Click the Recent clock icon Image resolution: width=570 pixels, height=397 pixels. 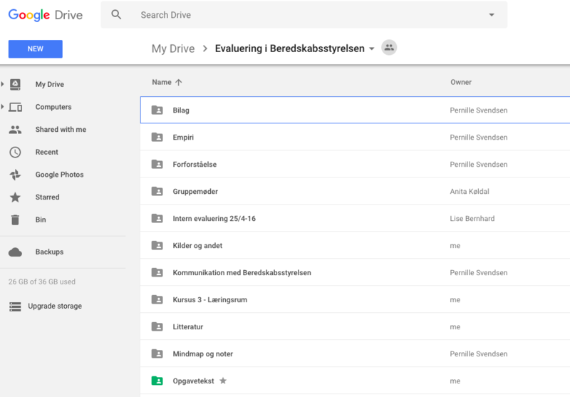[x=15, y=152]
